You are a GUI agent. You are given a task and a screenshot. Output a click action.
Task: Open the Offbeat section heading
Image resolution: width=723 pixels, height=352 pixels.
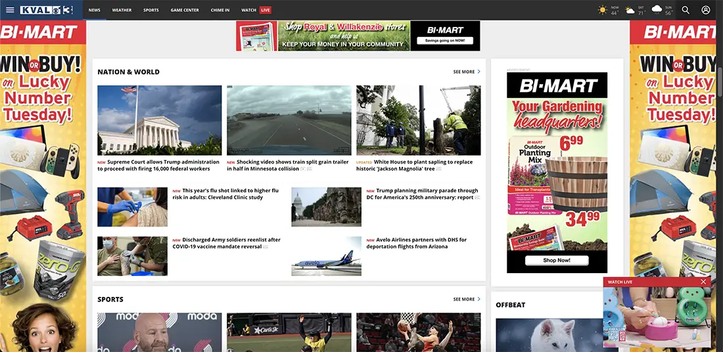point(511,305)
